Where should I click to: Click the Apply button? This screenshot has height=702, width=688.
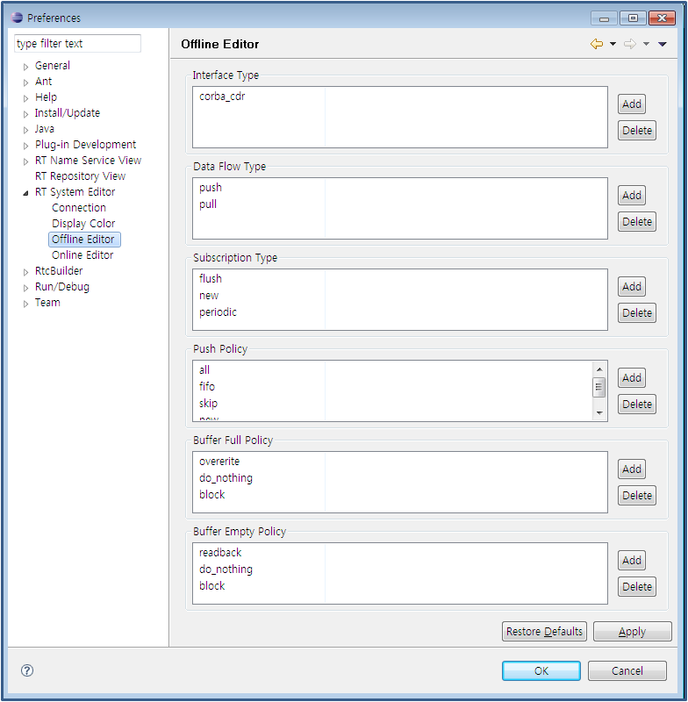632,632
